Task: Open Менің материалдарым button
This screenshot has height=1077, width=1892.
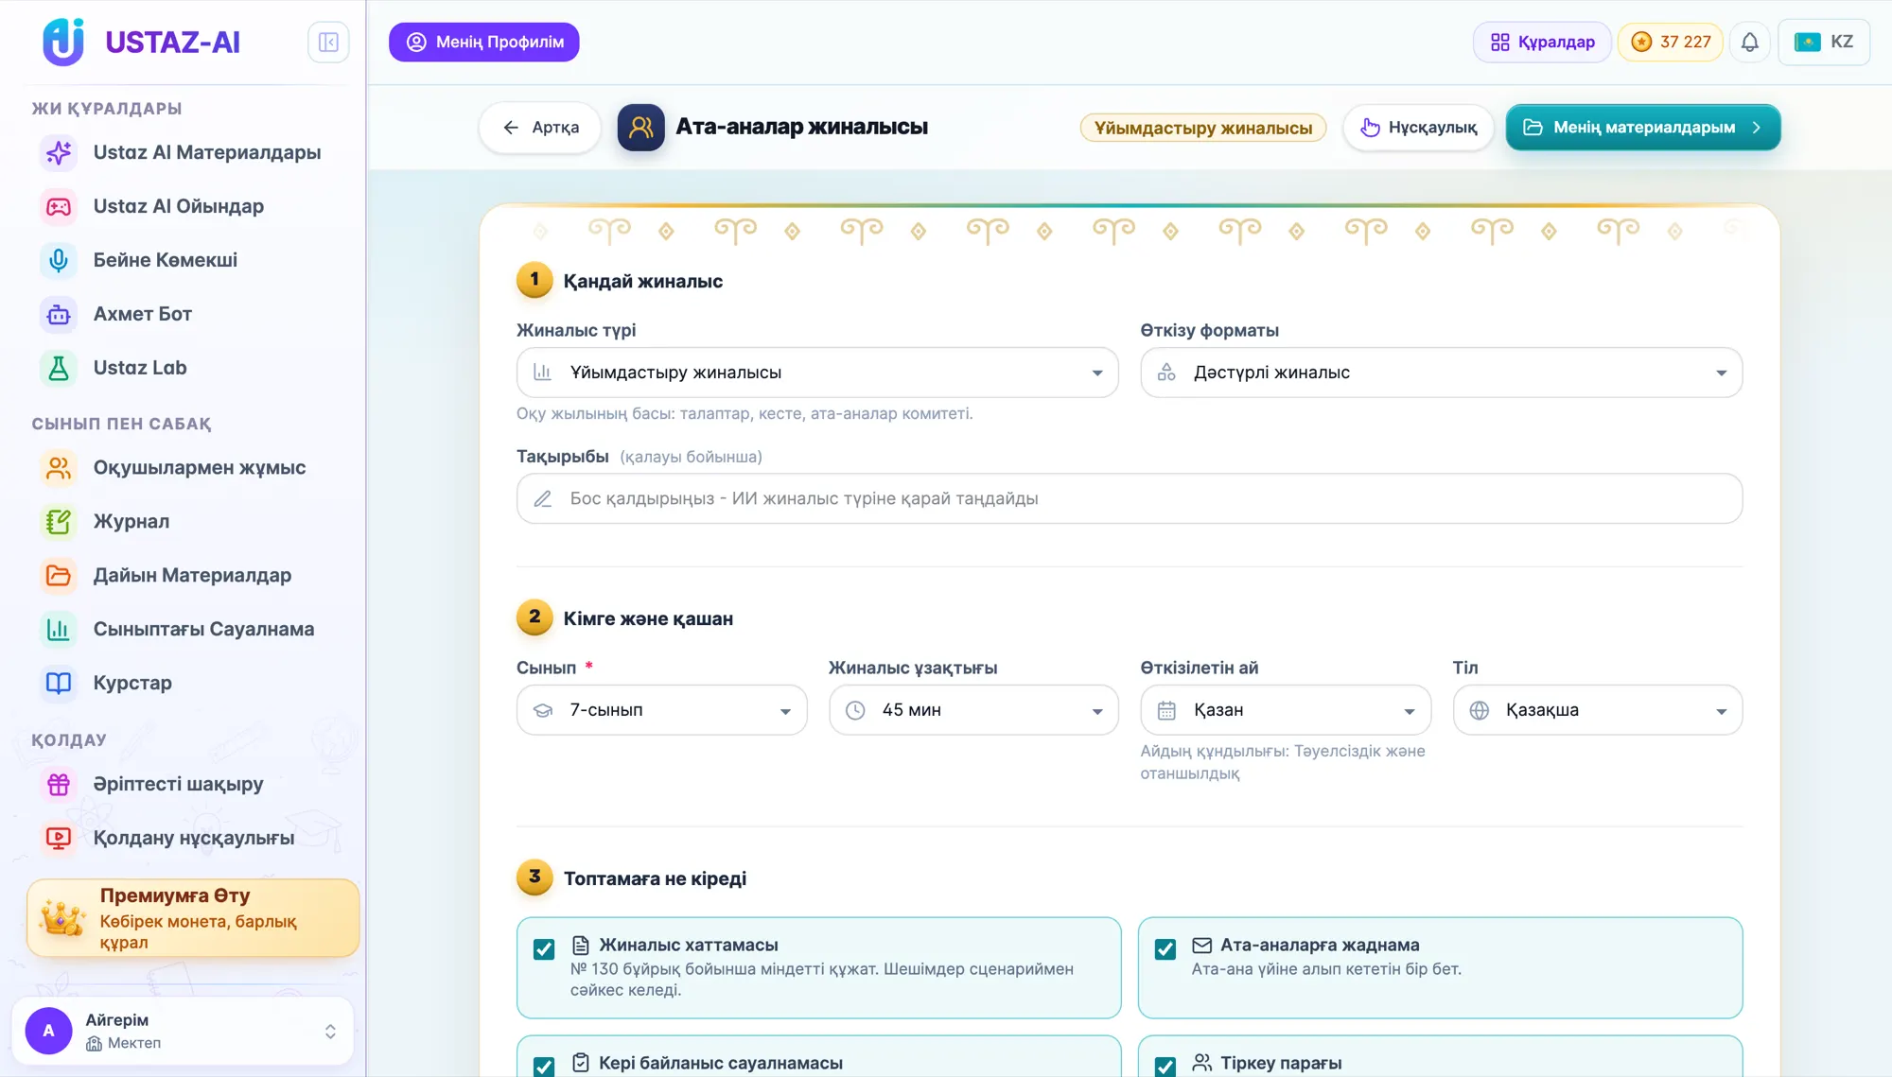Action: click(1642, 127)
